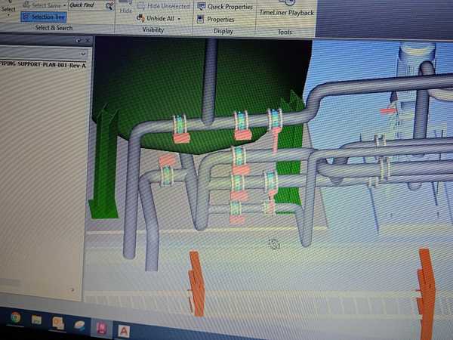Click the Hide button
Image resolution: width=453 pixels, height=340 pixels.
click(125, 8)
